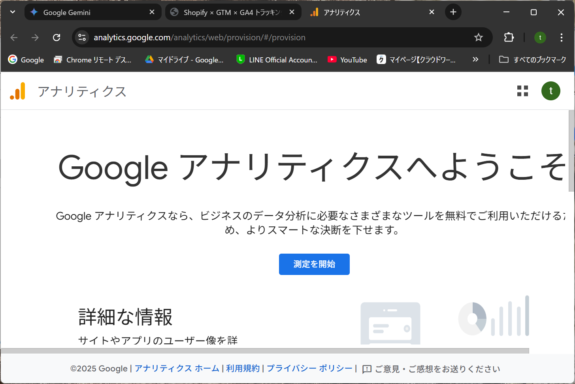Screen dimensions: 575x384
Task: Open the green account avatar in Analytics header
Action: point(550,91)
